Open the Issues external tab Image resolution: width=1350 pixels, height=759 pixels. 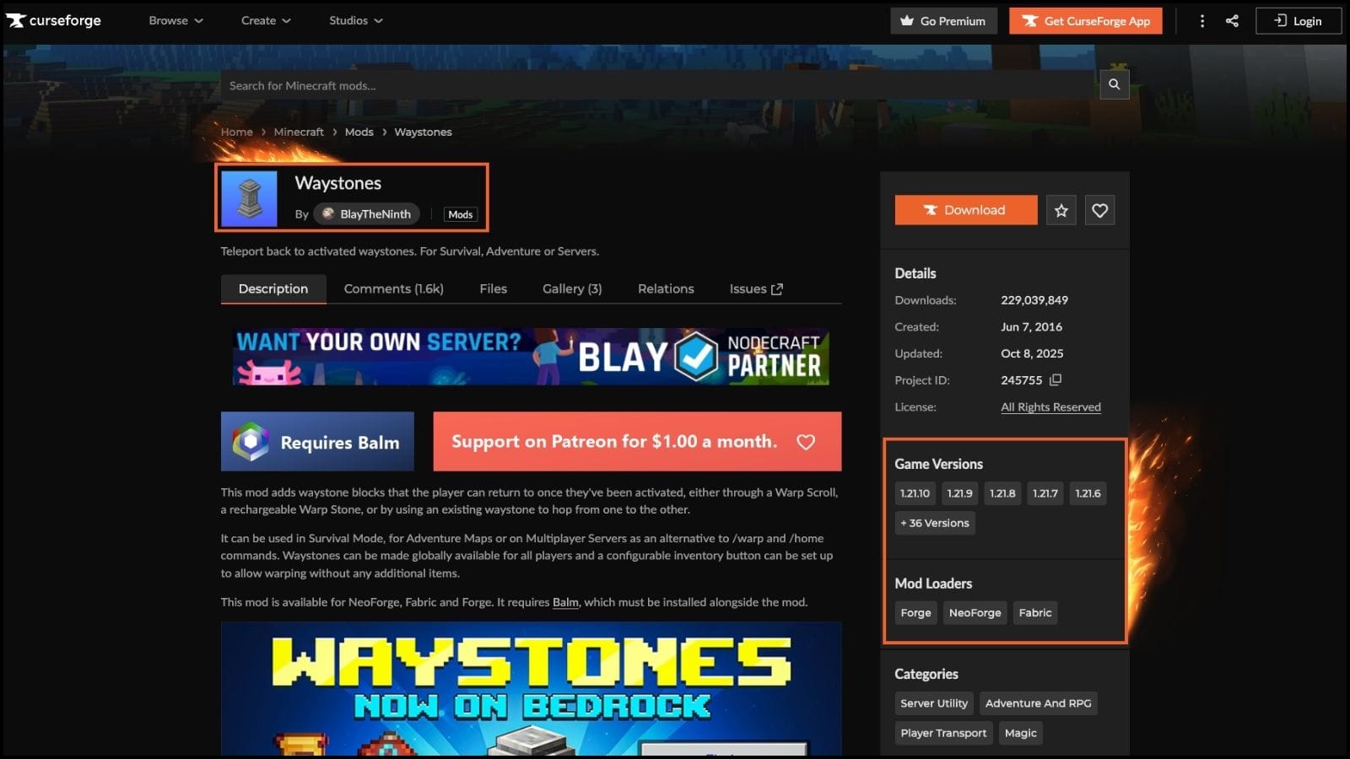click(x=756, y=289)
